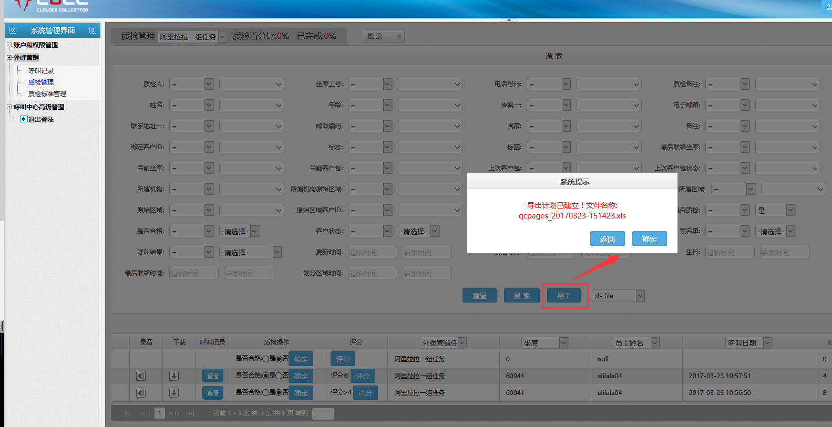Image resolution: width=832 pixels, height=427 pixels.
Task: Select 是 radio in the first table row
Action: tap(266, 359)
